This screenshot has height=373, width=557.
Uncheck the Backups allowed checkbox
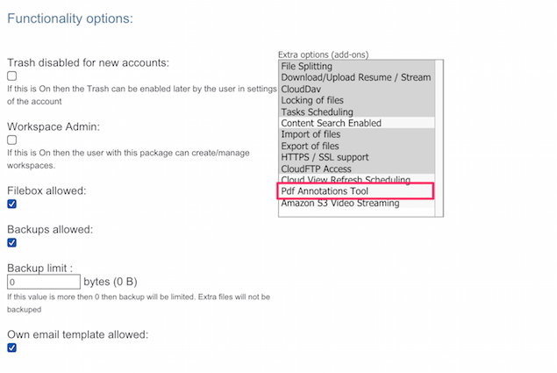(12, 243)
